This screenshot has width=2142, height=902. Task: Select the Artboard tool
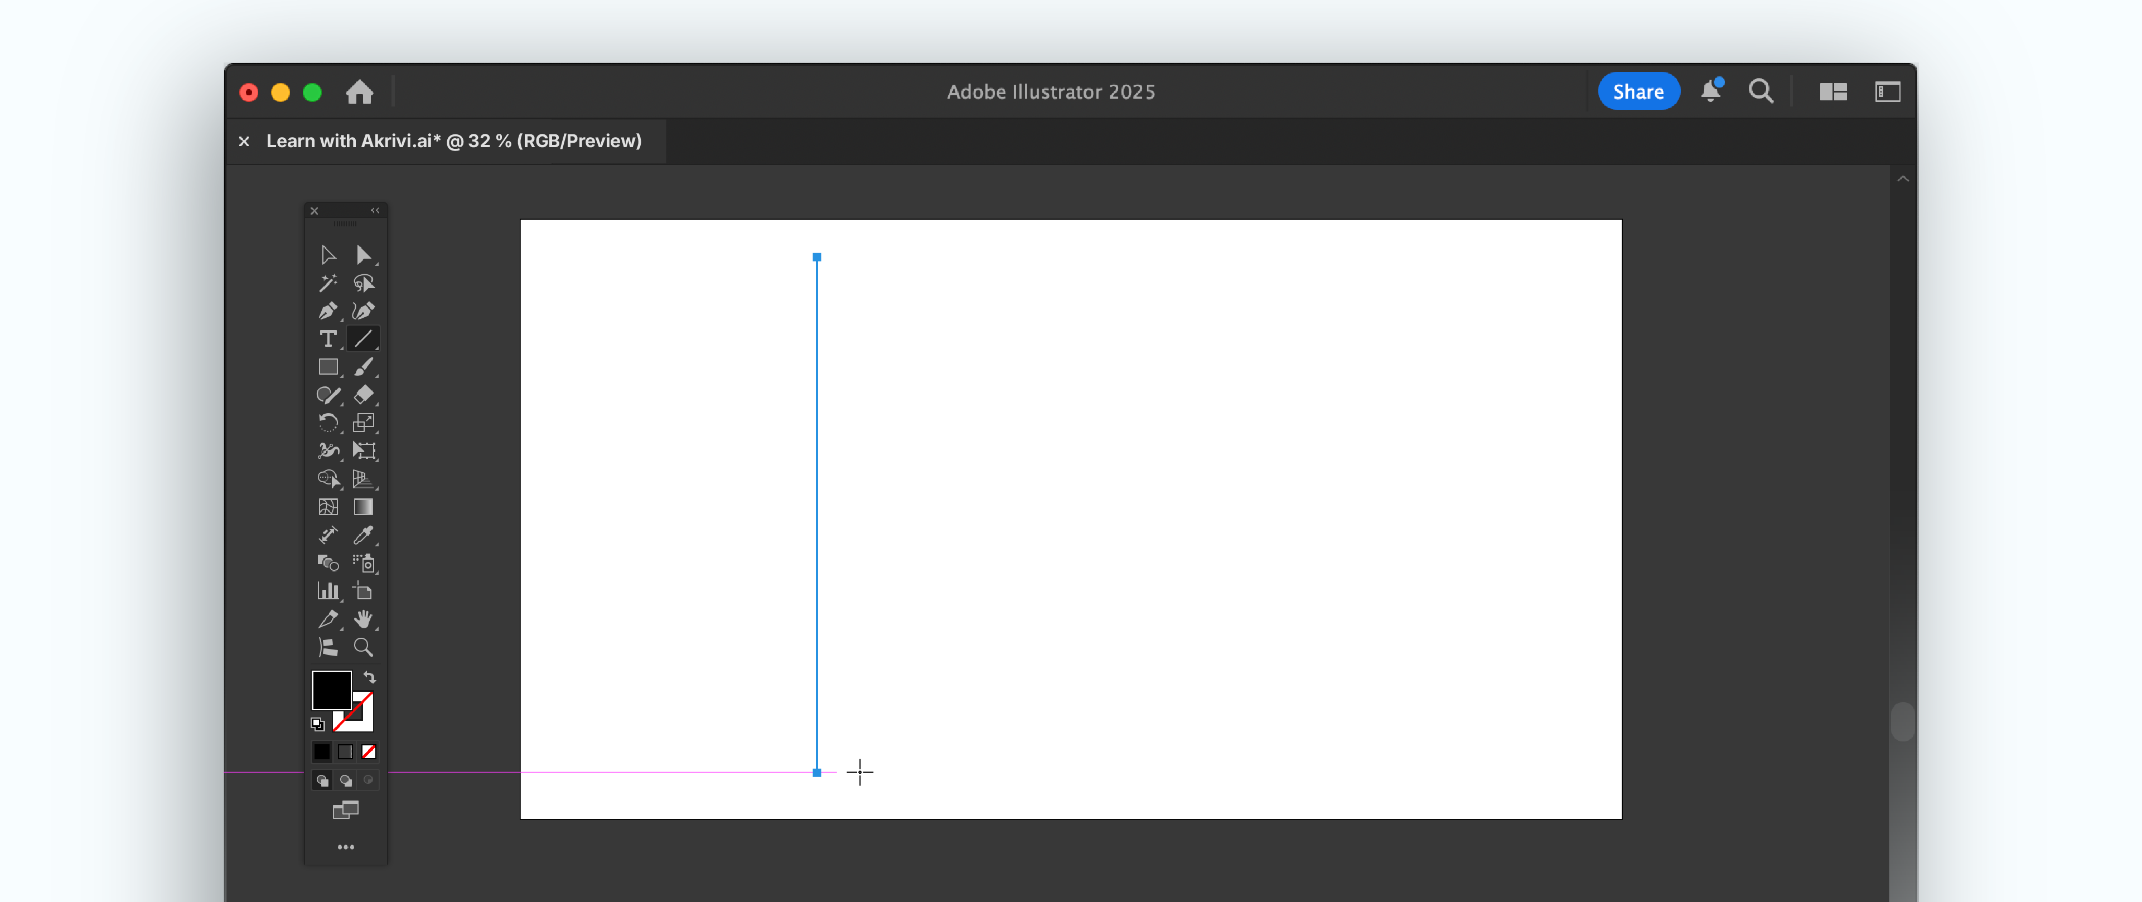(x=364, y=591)
